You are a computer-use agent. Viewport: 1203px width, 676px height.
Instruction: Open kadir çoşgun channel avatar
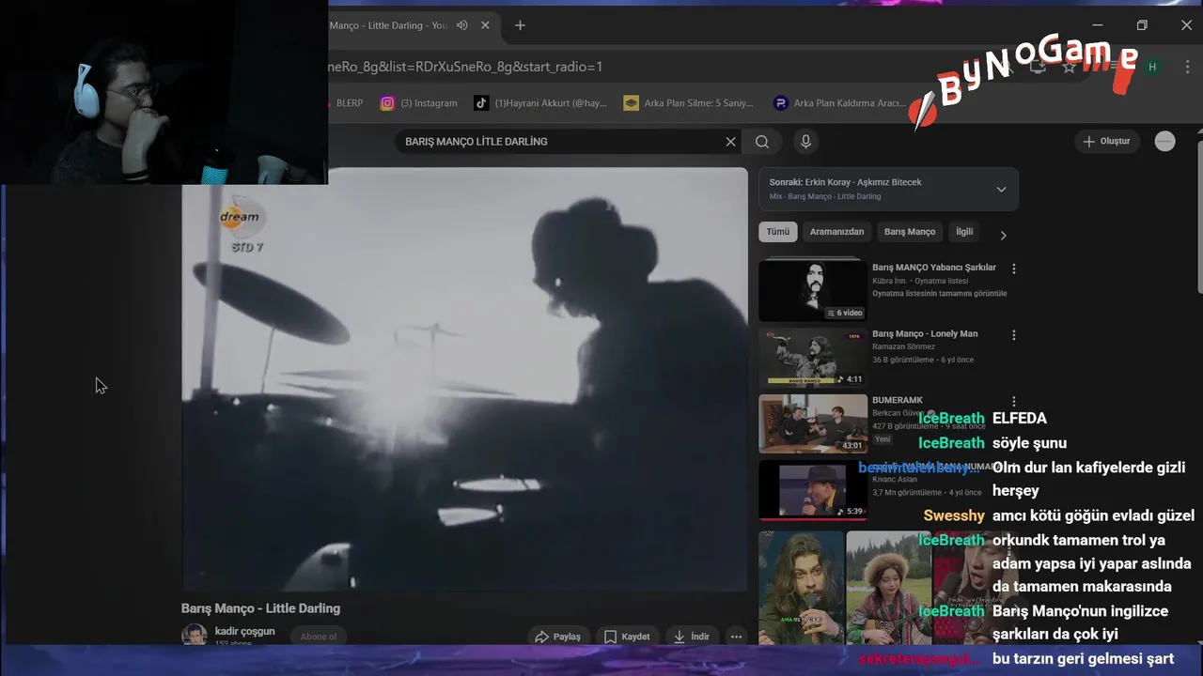tap(195, 636)
